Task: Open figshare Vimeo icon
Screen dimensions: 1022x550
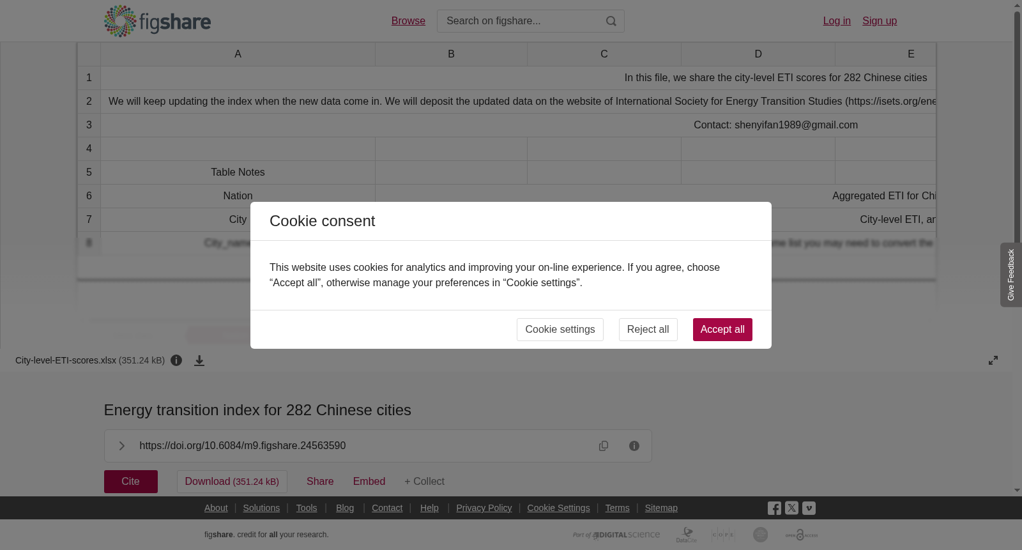Action: tap(809, 508)
